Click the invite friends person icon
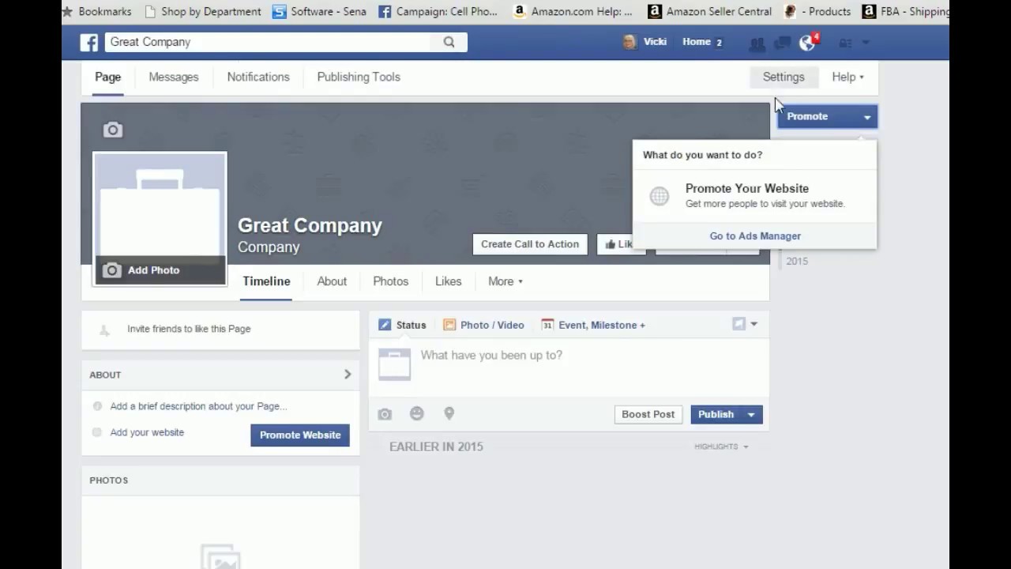 pyautogui.click(x=104, y=330)
